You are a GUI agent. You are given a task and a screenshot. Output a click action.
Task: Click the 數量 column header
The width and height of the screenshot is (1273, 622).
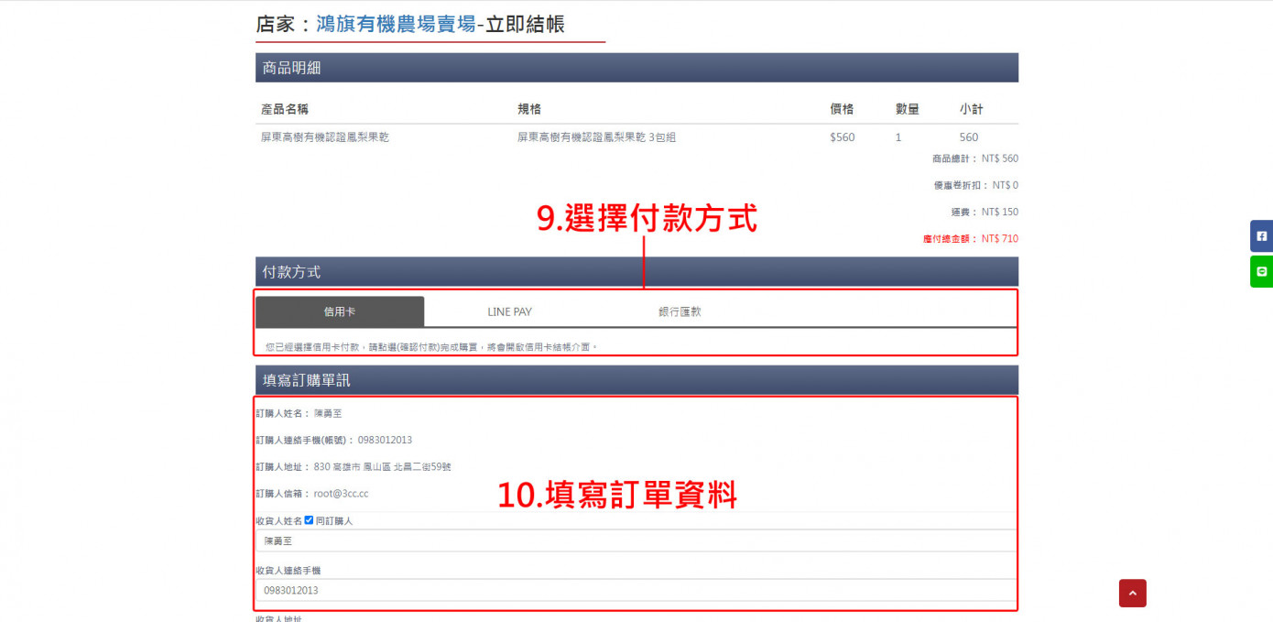(x=907, y=109)
